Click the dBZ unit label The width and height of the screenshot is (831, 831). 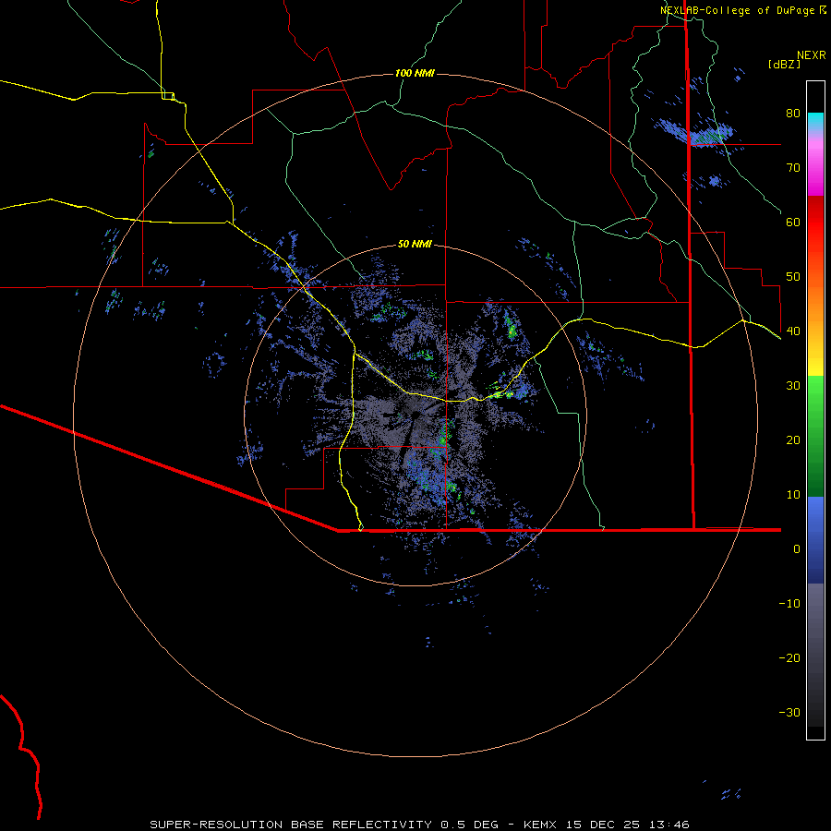tap(784, 64)
